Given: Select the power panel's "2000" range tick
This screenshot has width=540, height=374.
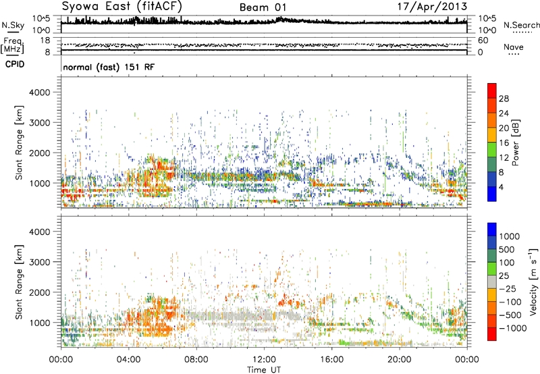Looking at the screenshot, I should coord(39,153).
